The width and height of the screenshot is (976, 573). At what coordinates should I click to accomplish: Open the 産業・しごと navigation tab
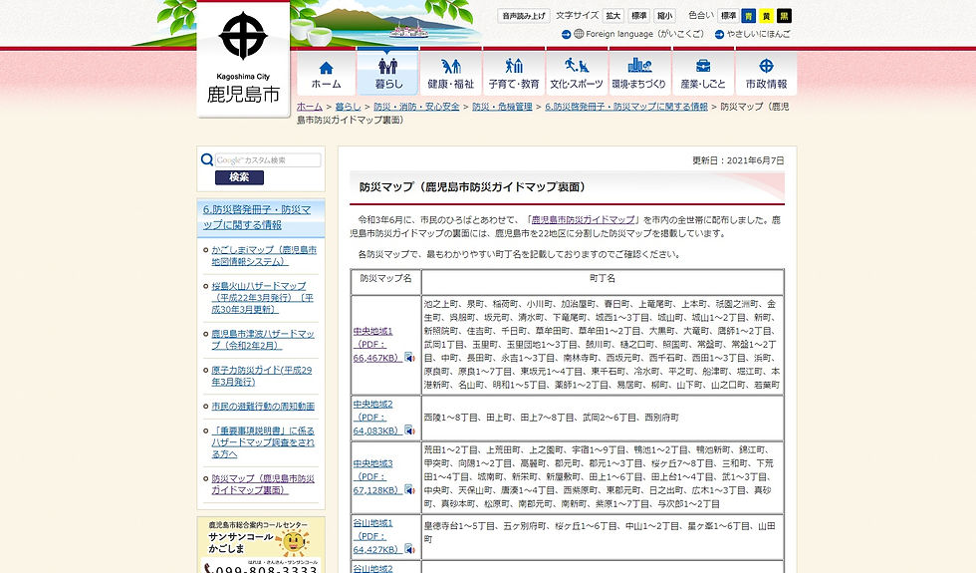[703, 73]
